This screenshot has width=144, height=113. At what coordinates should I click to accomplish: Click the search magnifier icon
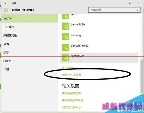pos(138,10)
